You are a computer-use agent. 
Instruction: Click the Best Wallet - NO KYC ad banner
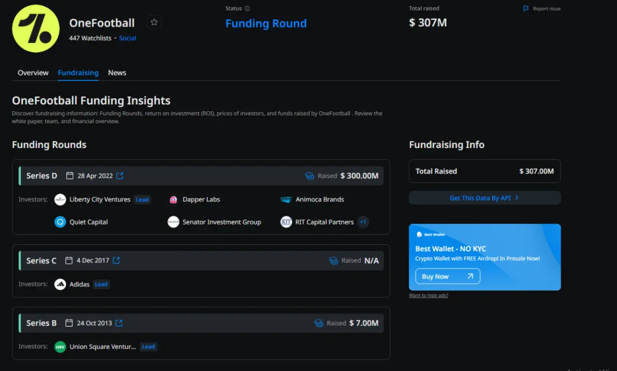[485, 257]
